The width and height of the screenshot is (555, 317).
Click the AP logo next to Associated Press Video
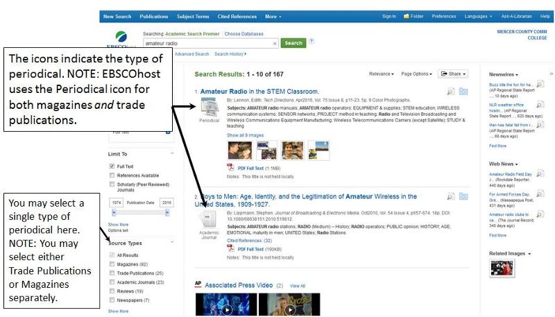click(x=198, y=284)
